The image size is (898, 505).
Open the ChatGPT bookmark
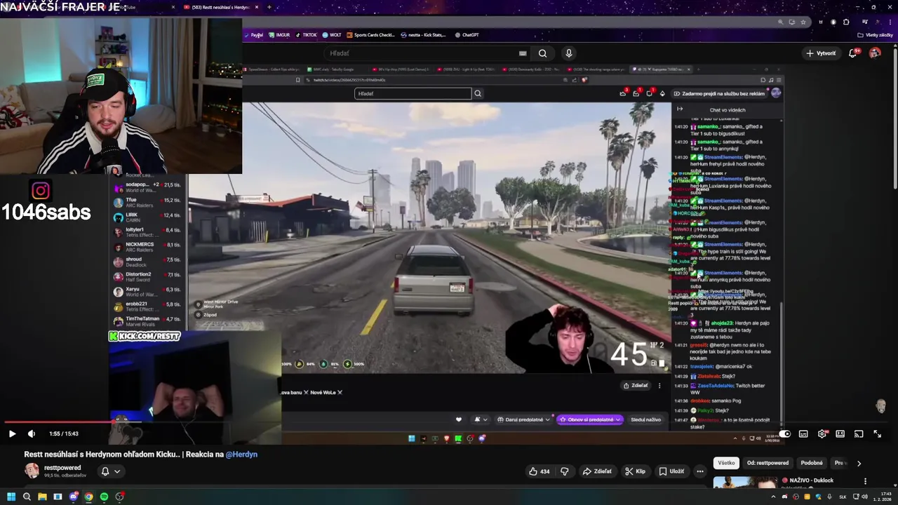point(467,34)
